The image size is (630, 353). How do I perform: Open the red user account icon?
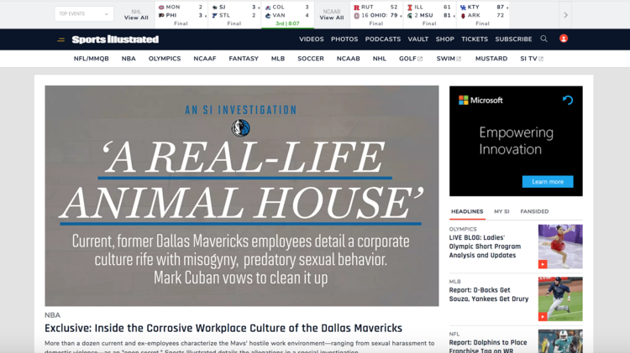tap(564, 39)
